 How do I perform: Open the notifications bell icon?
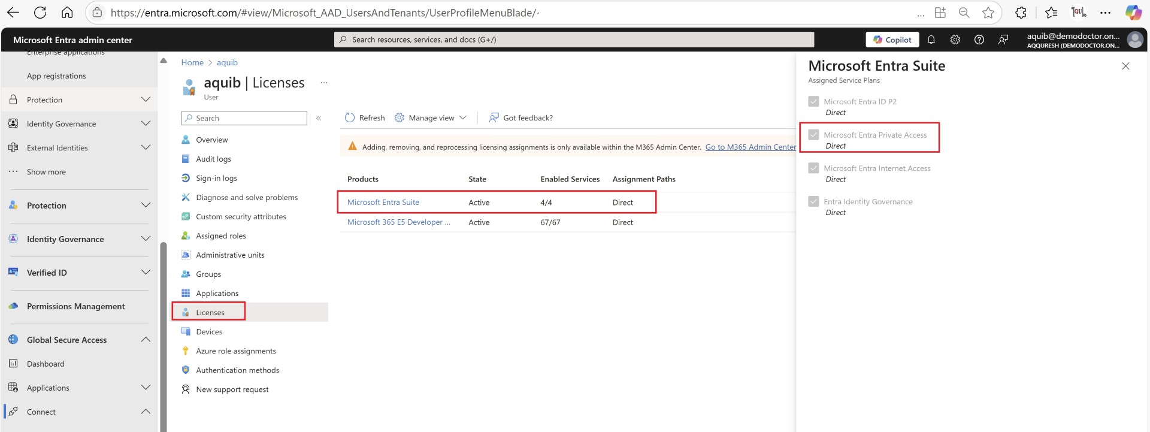pyautogui.click(x=931, y=40)
